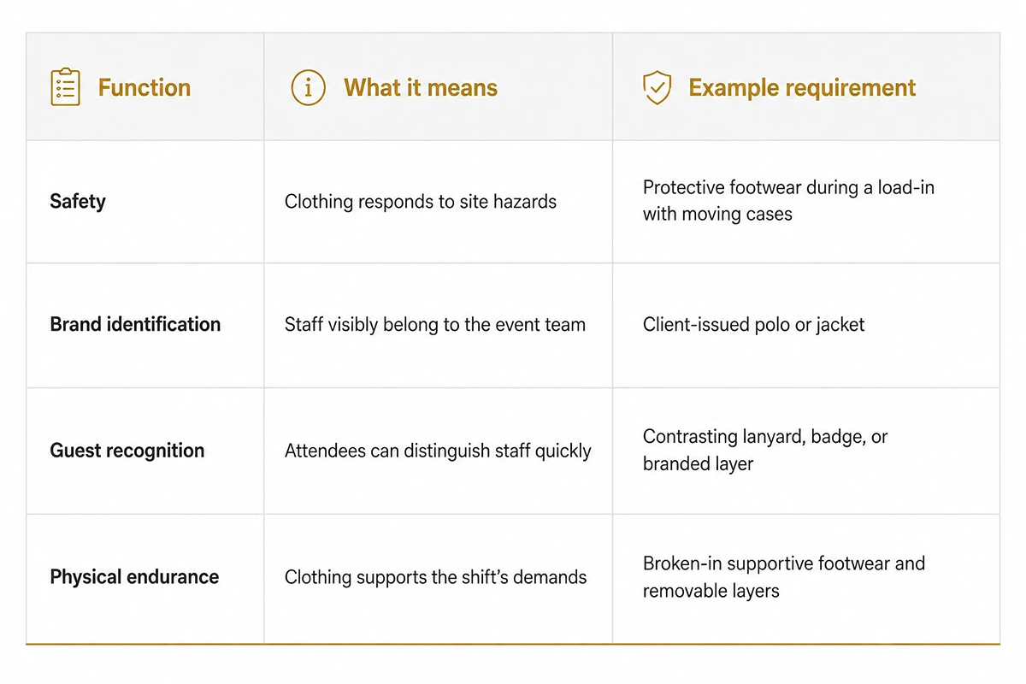Select 'Staff visibly belong to the event team'
1026x684 pixels.
click(x=435, y=324)
